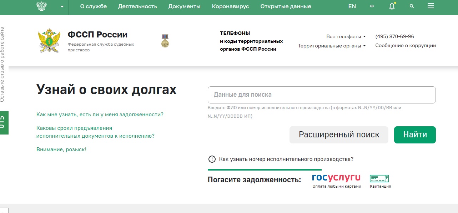The height and width of the screenshot is (213, 458).
Task: Open Расширенный поиск
Action: point(338,135)
